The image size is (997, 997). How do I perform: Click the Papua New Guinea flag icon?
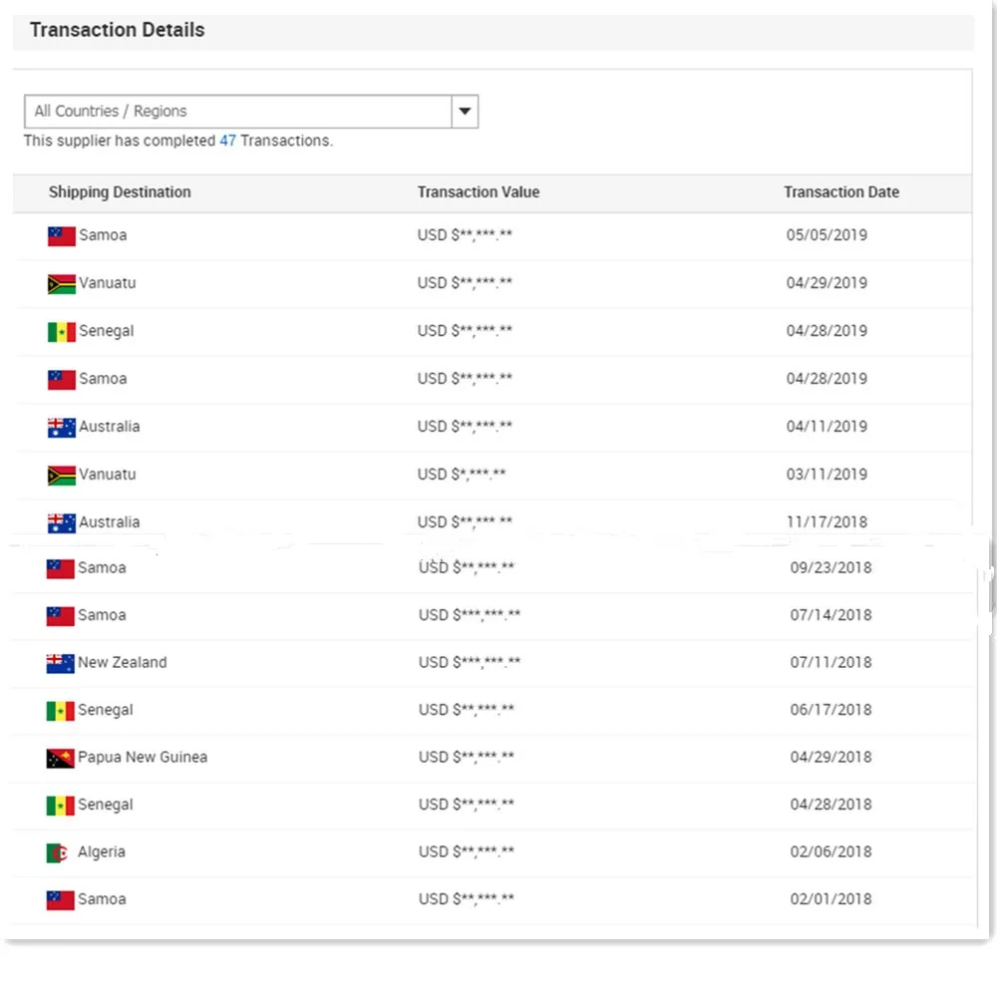click(x=60, y=758)
